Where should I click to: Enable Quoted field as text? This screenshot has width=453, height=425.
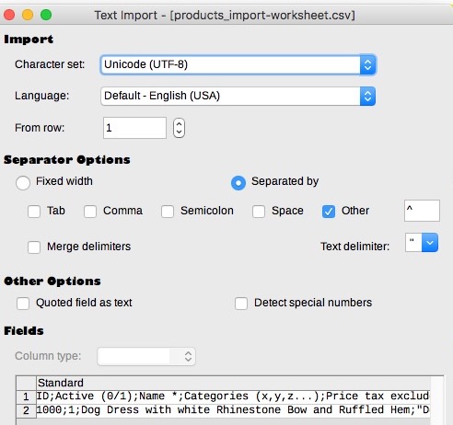pos(23,304)
